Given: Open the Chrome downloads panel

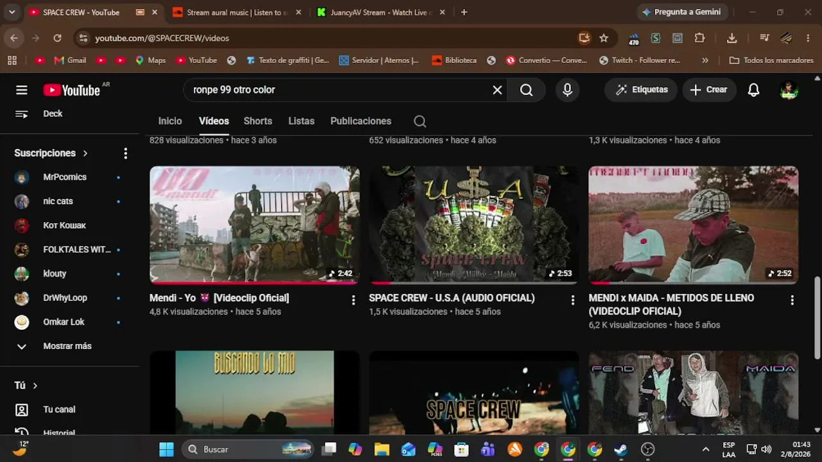Looking at the screenshot, I should 731,38.
